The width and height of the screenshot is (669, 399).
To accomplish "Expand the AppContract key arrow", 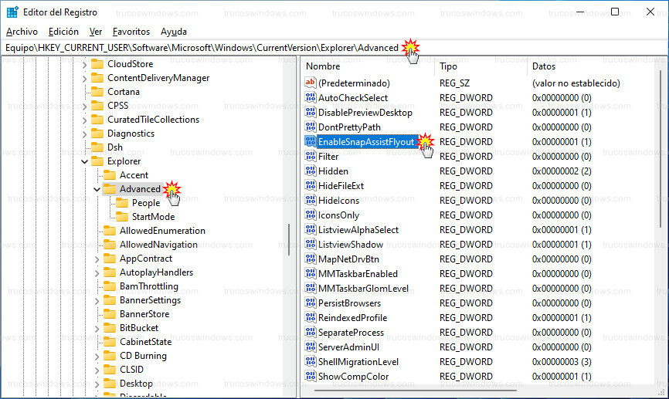I will pos(97,259).
